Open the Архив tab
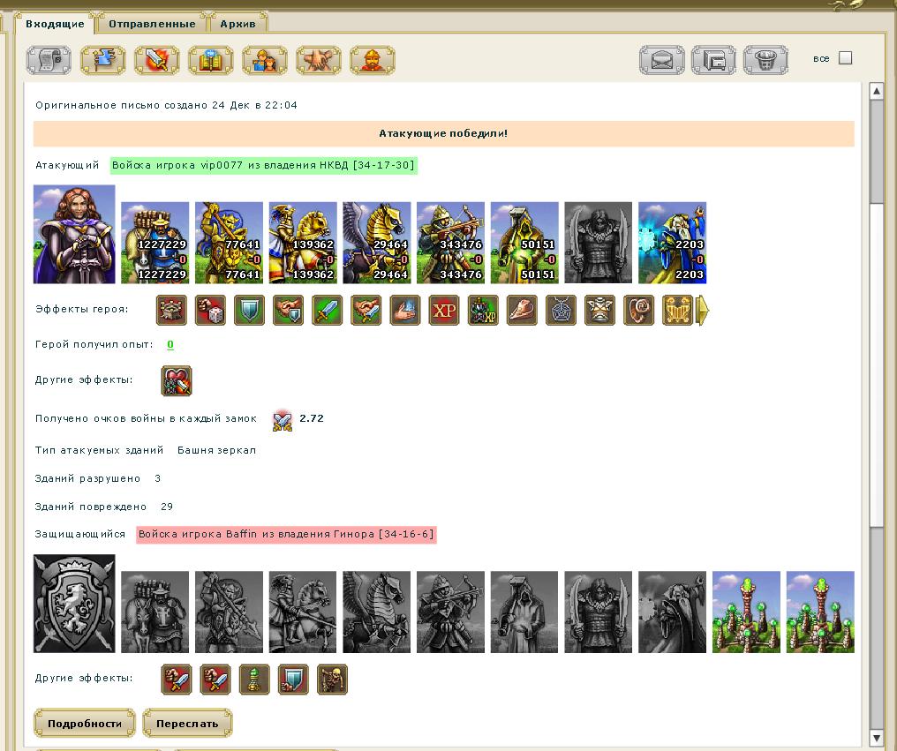The height and width of the screenshot is (751, 897). (x=237, y=24)
